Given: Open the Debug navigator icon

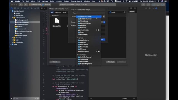Looking at the screenshot, I should point(31,8).
